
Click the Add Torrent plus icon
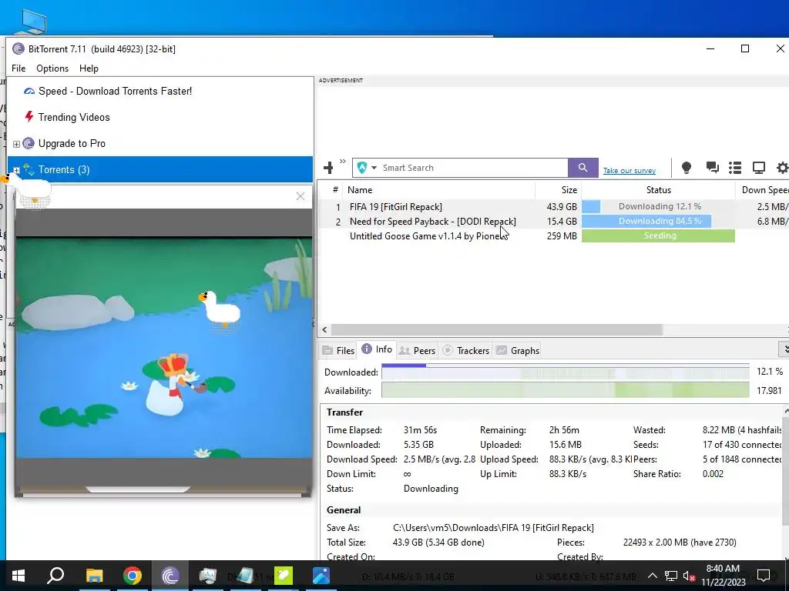click(328, 167)
